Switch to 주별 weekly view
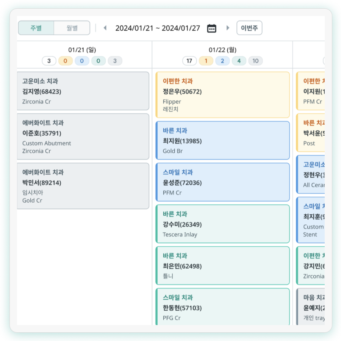341x341 pixels. [36, 28]
